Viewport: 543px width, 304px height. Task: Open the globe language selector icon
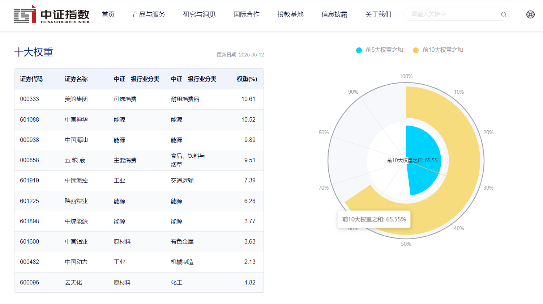click(530, 14)
